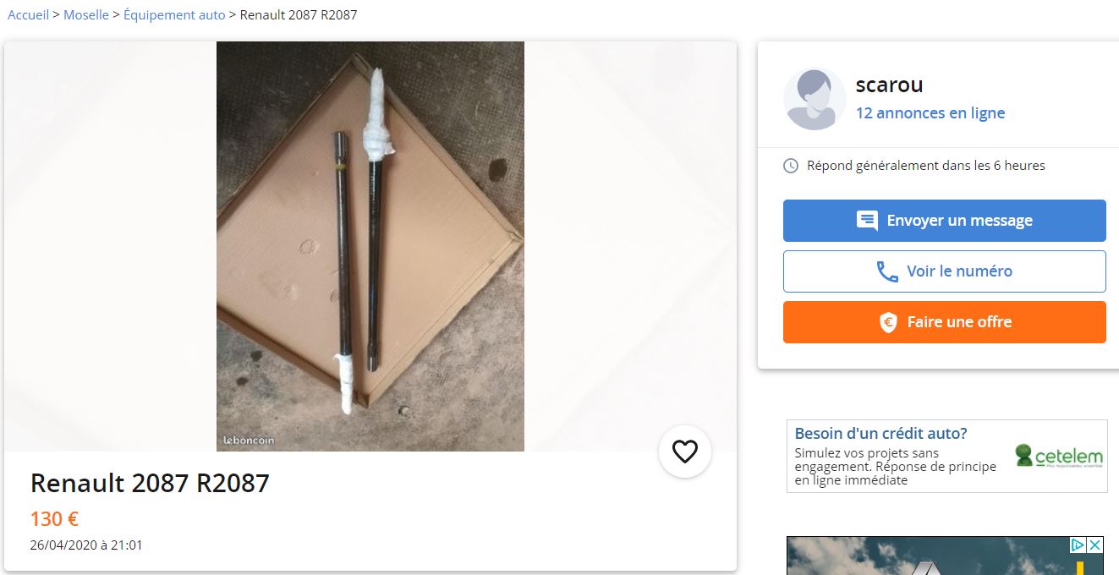Click the Faire une offre button
1119x575 pixels.
(x=945, y=322)
